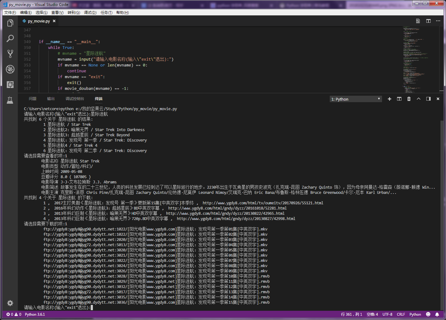Switch to the 输出 panel tab
Image resolution: width=446 pixels, height=320 pixels.
(51, 99)
